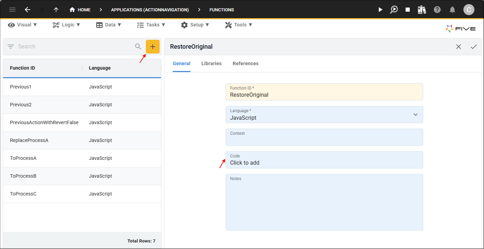Click the Context field
Screen dimensions: 484x249
pyautogui.click(x=324, y=137)
